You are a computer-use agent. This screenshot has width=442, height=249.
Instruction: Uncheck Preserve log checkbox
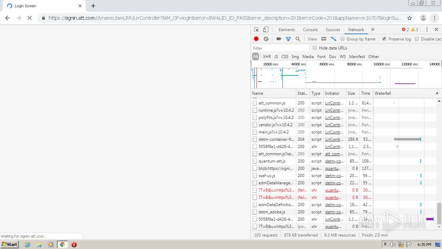pos(384,39)
